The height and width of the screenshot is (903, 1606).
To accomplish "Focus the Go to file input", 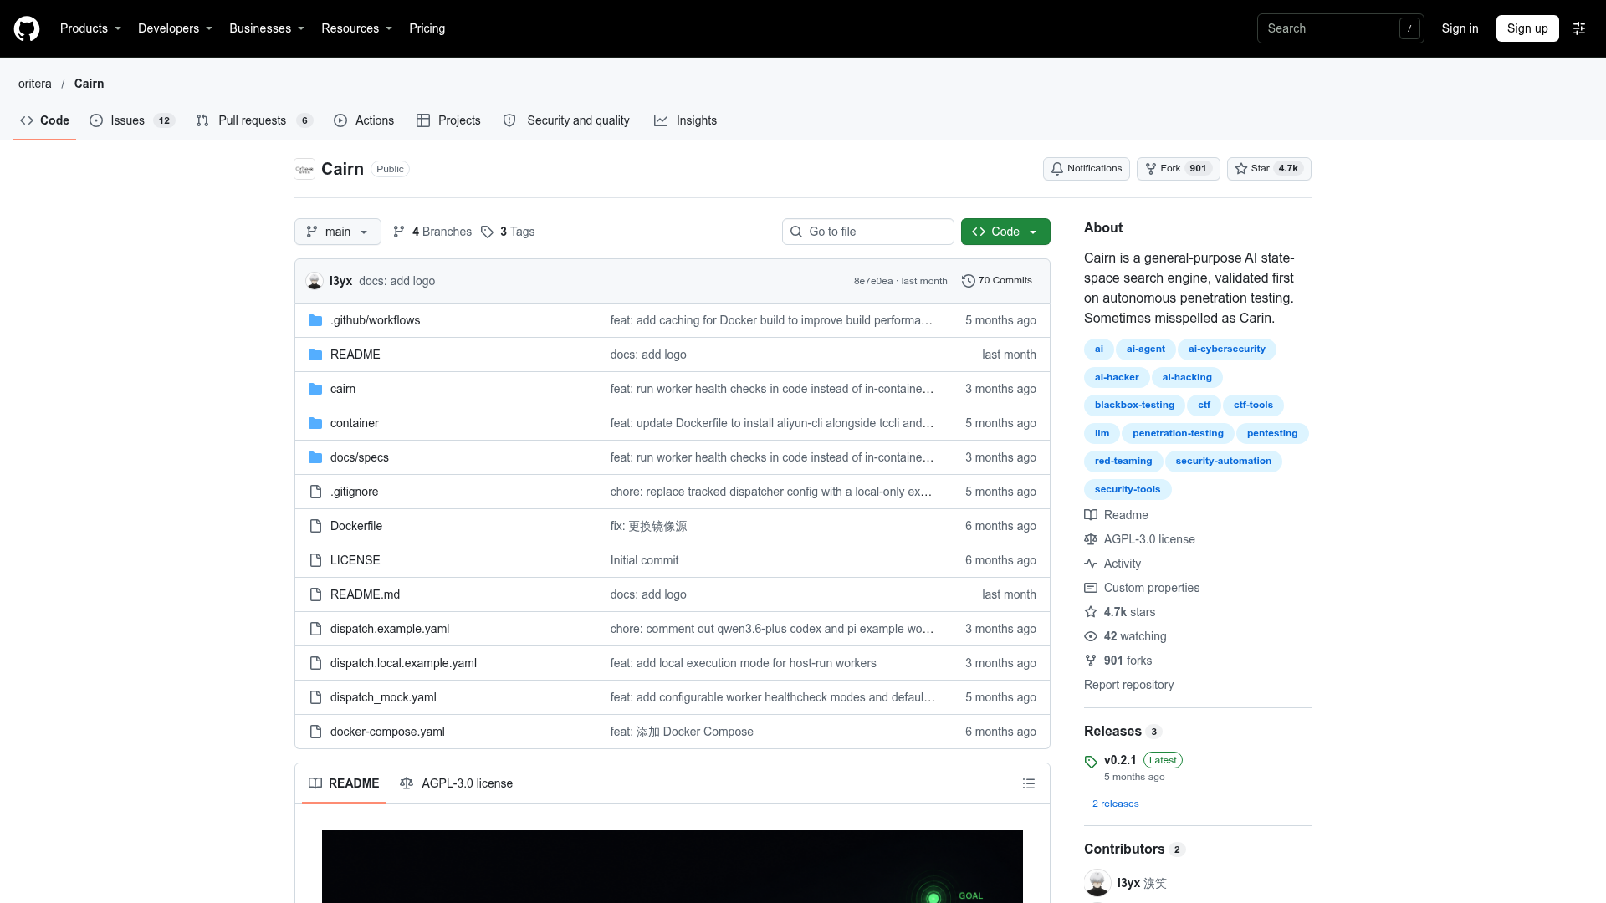I will (868, 232).
